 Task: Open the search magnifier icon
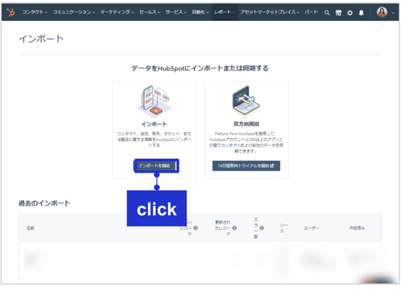coord(327,13)
